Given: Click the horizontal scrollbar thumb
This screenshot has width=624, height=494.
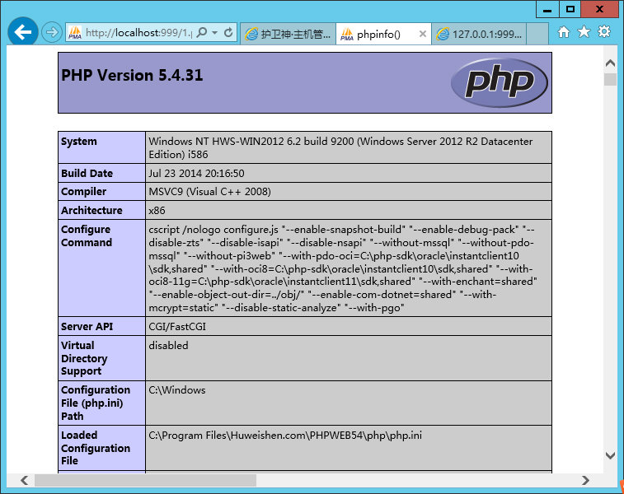Looking at the screenshot, I should (x=146, y=480).
